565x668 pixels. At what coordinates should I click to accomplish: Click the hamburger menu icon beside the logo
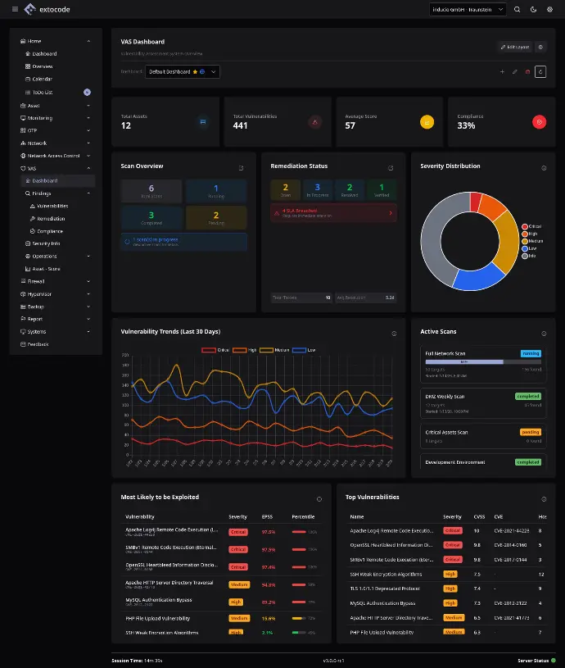pos(15,9)
